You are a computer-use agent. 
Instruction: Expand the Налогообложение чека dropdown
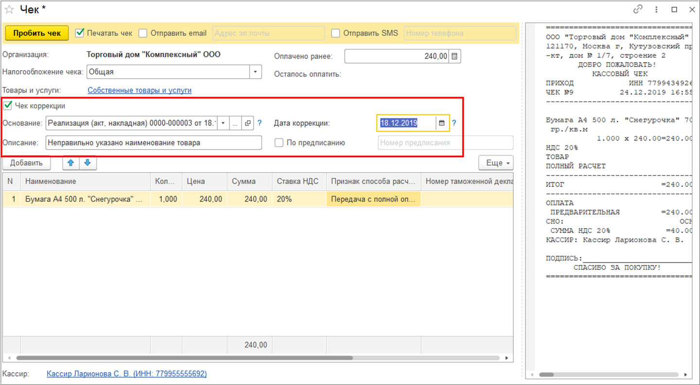point(256,72)
